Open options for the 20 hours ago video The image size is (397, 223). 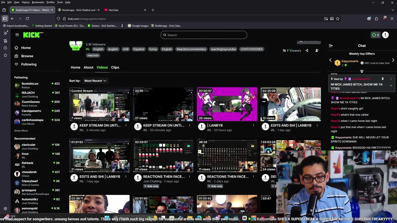pos(253,125)
